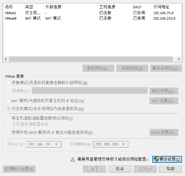Click the 取消 button
Image resolution: width=185 pixels, height=176 pixels.
120,169
